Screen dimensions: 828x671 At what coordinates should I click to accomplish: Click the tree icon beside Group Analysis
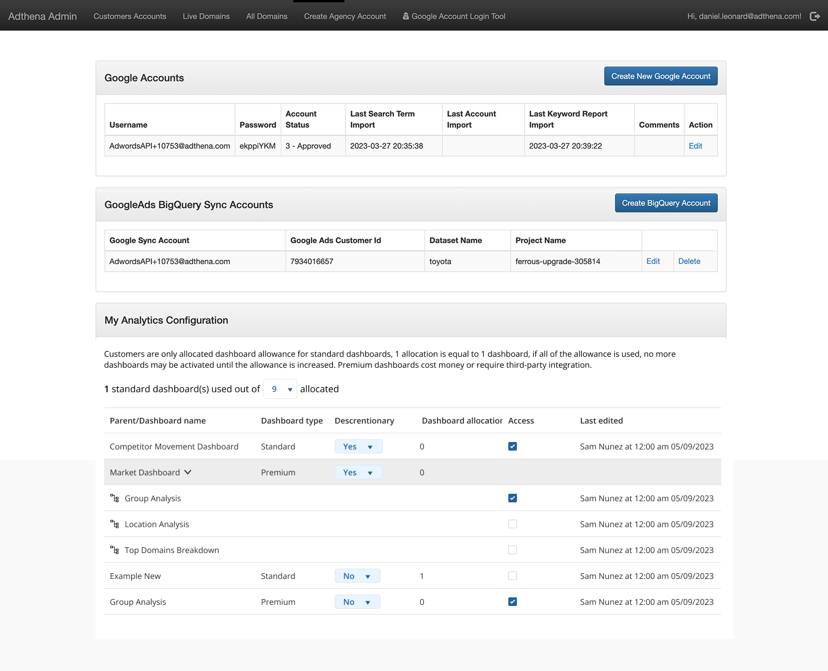tap(114, 498)
